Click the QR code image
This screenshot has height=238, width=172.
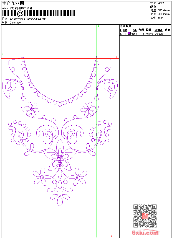pos(145,216)
